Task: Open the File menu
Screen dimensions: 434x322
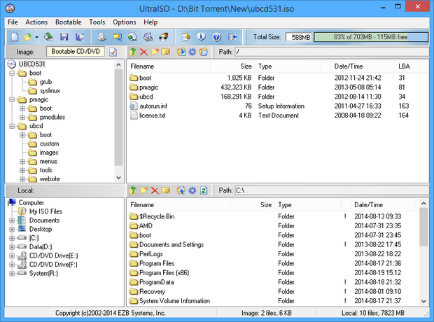Action: pos(13,22)
